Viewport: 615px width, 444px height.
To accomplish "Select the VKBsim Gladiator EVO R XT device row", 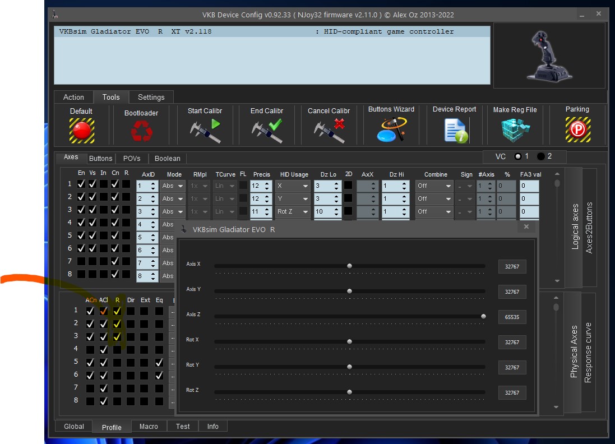I will click(272, 32).
